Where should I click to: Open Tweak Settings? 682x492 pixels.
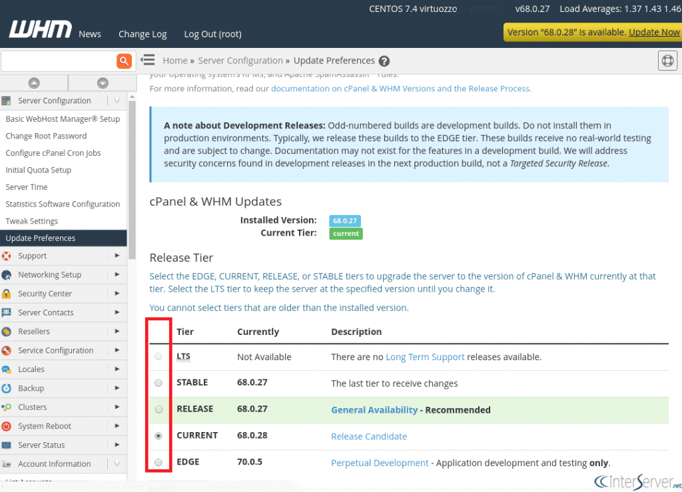32,221
